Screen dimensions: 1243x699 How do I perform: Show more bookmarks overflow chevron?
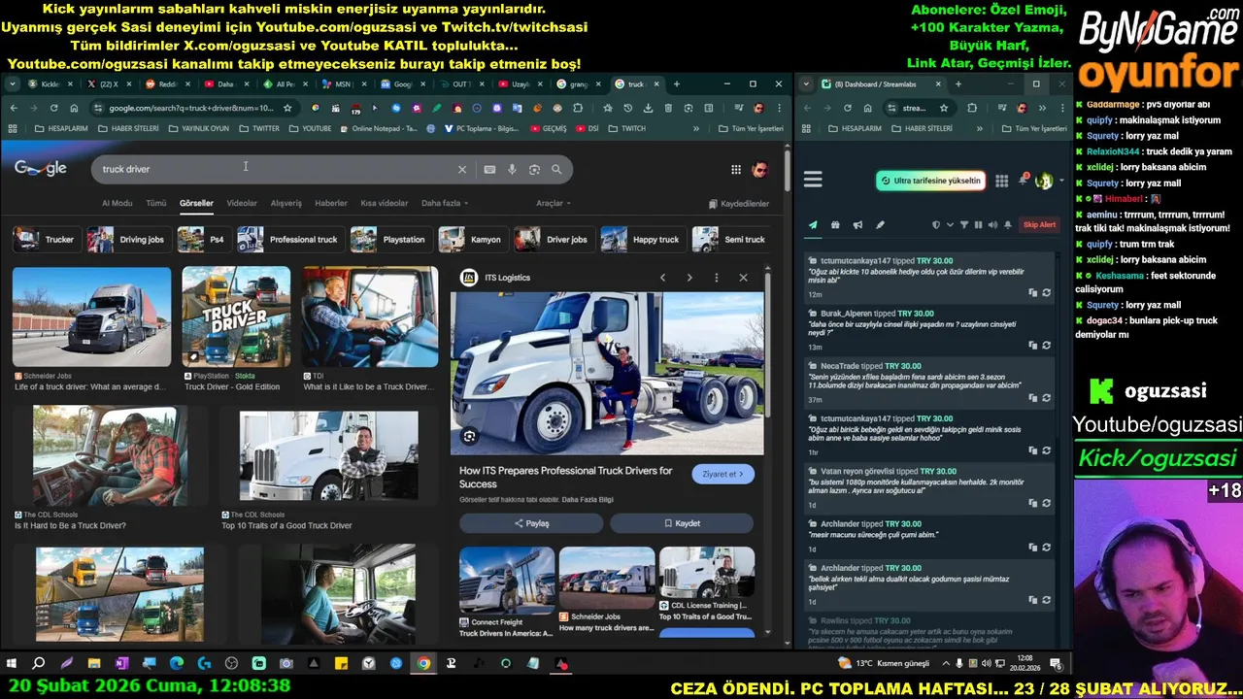click(695, 128)
